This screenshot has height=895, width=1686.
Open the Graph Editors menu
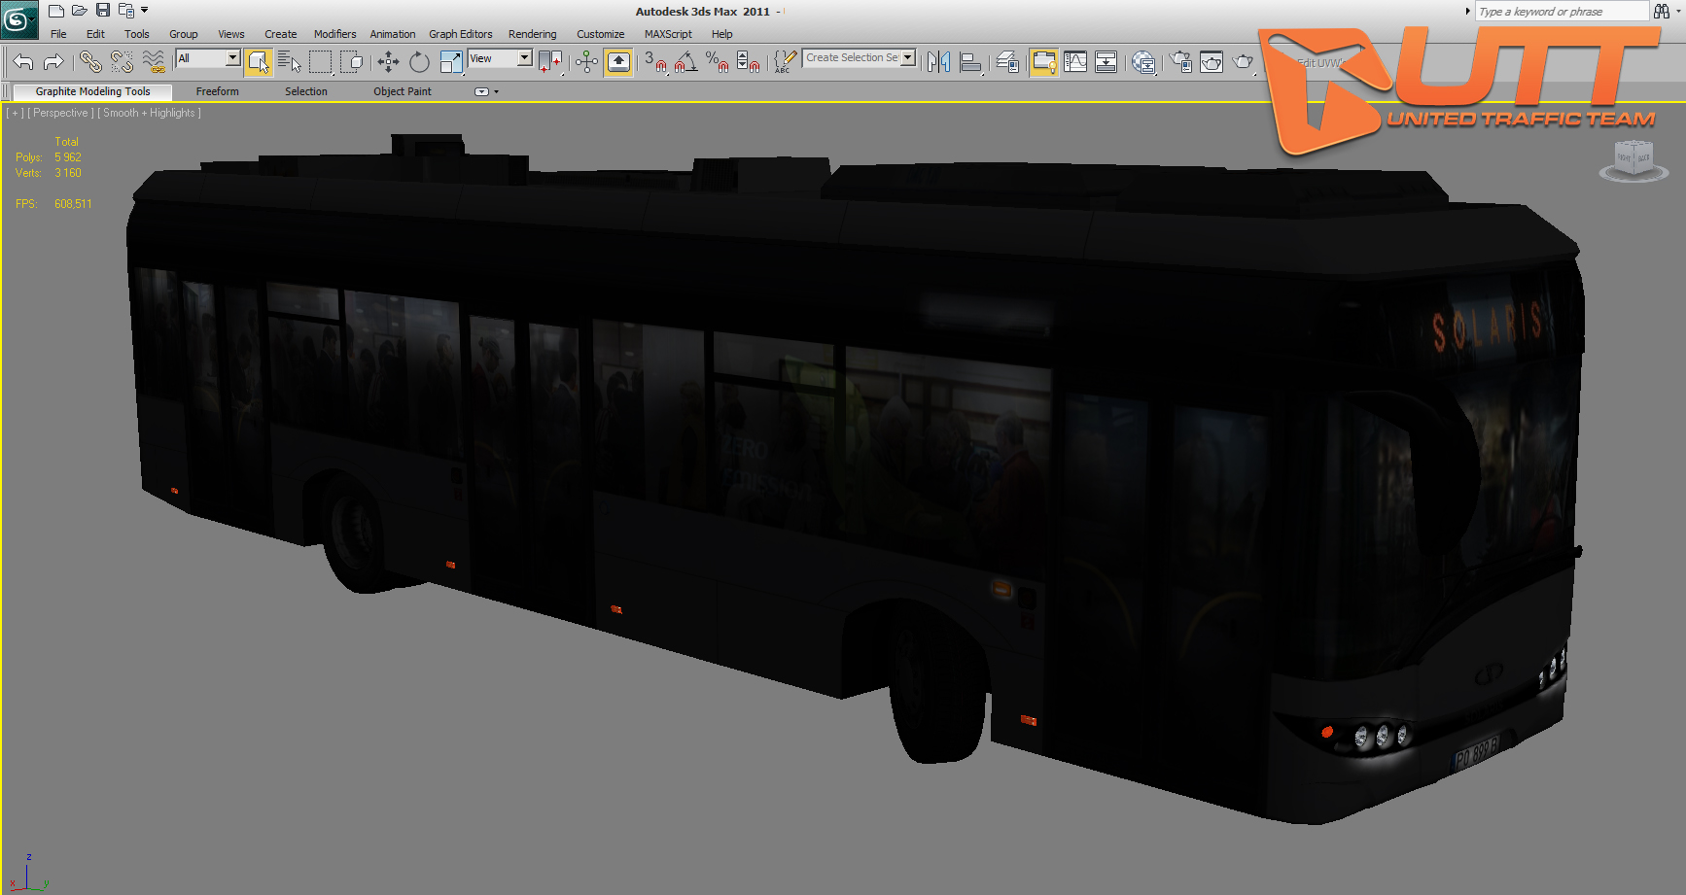coord(461,34)
